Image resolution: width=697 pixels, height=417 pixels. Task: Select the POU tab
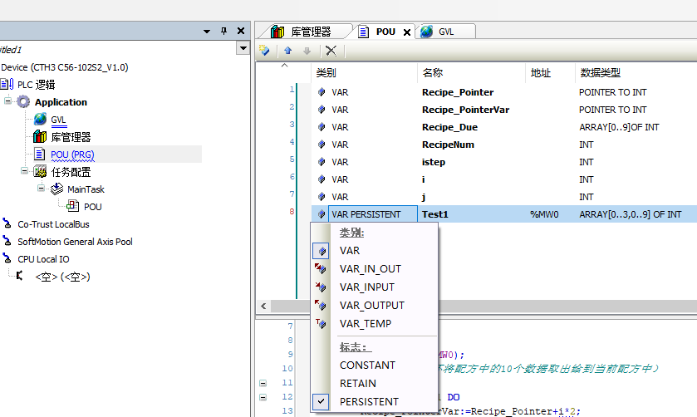point(385,32)
